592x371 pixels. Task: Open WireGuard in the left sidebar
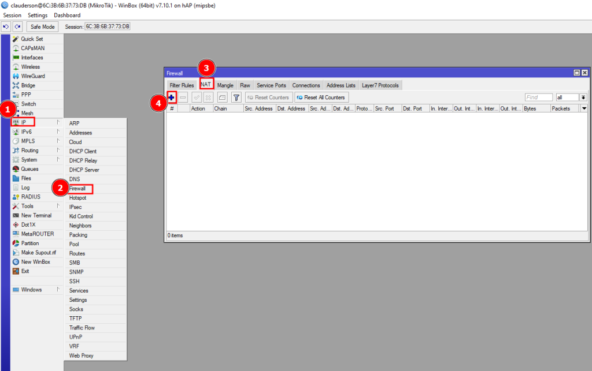33,76
